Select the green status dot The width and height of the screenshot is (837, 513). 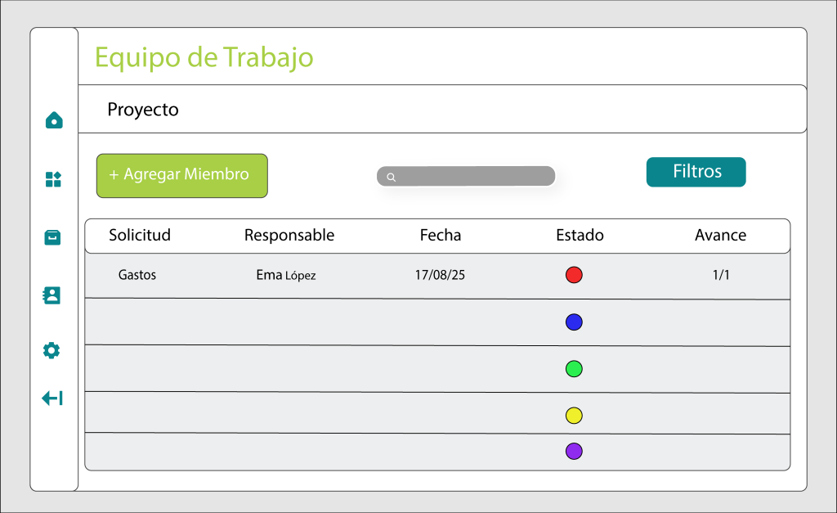click(x=574, y=369)
